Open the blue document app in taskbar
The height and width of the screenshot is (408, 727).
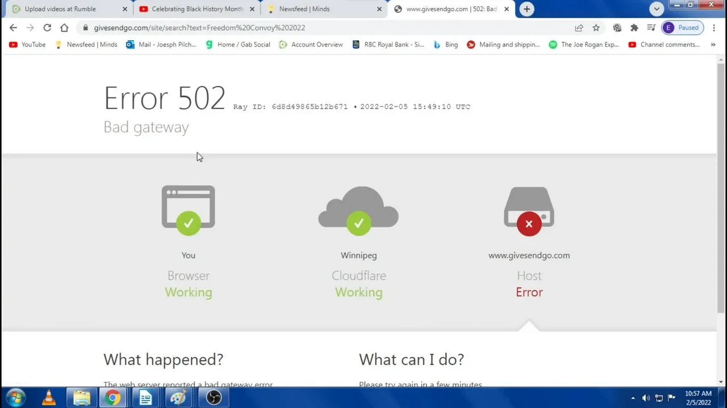click(145, 398)
